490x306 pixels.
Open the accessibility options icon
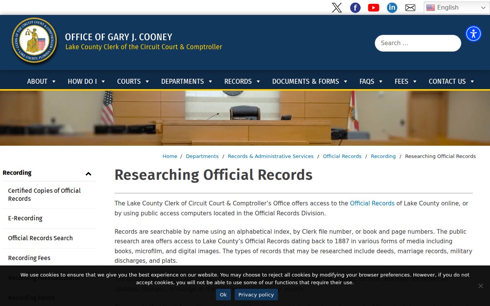click(474, 34)
